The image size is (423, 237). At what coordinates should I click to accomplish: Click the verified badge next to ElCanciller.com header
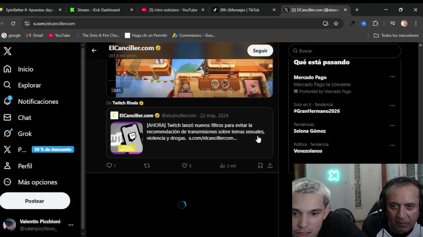tap(158, 48)
